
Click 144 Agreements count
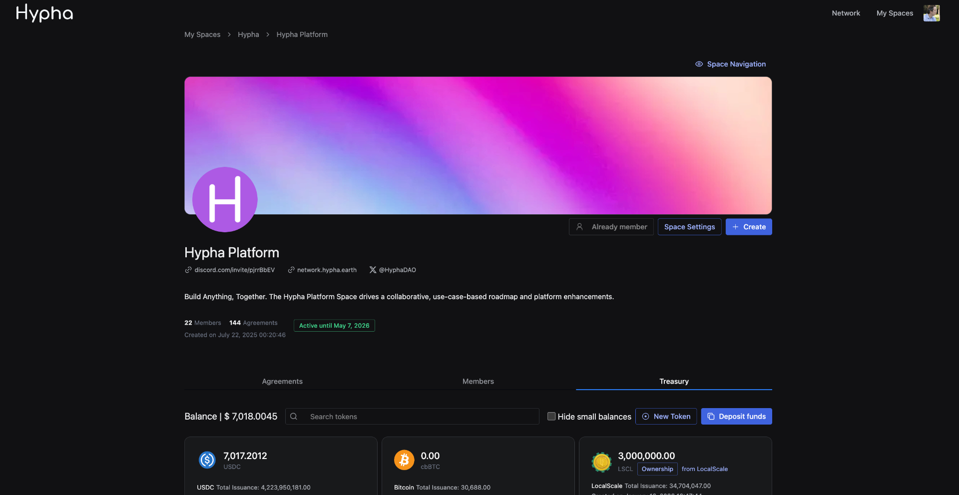[253, 323]
